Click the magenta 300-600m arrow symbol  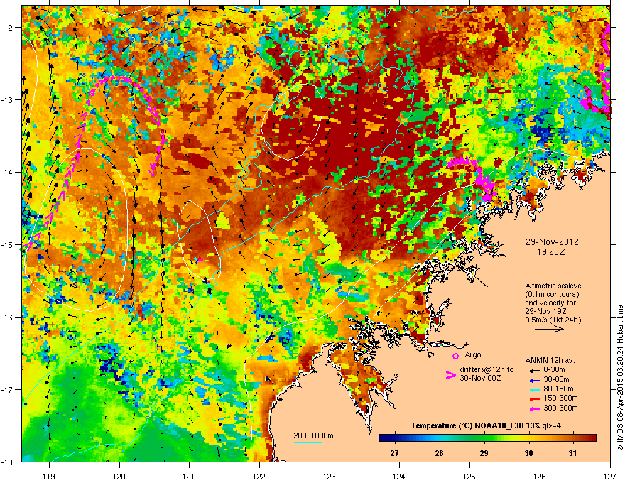pyautogui.click(x=535, y=408)
